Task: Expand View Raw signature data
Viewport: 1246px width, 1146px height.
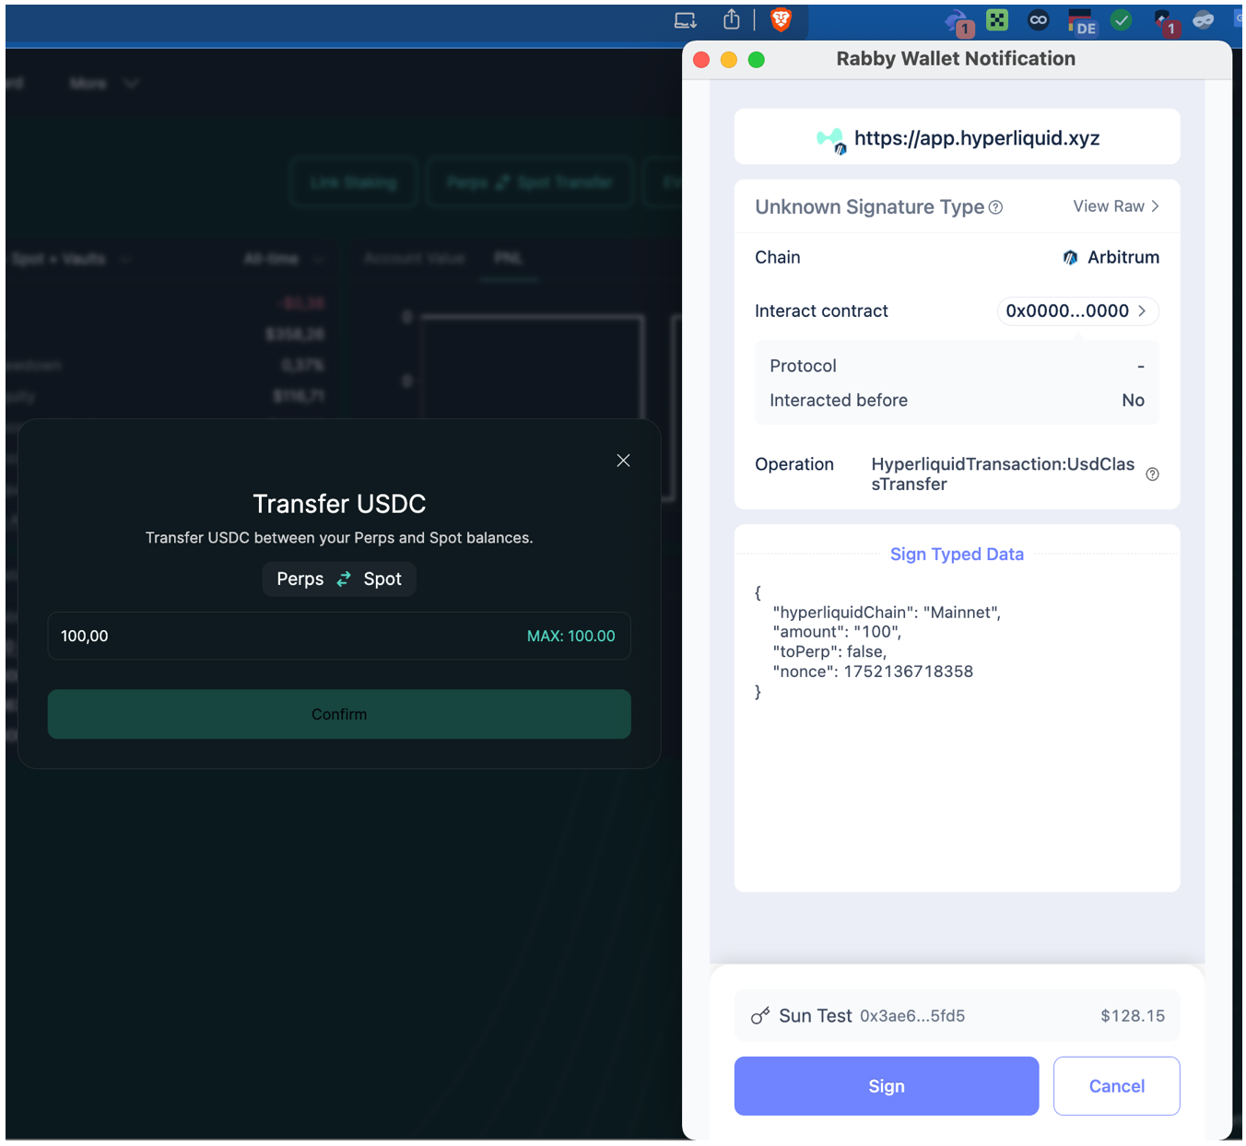Action: point(1115,206)
